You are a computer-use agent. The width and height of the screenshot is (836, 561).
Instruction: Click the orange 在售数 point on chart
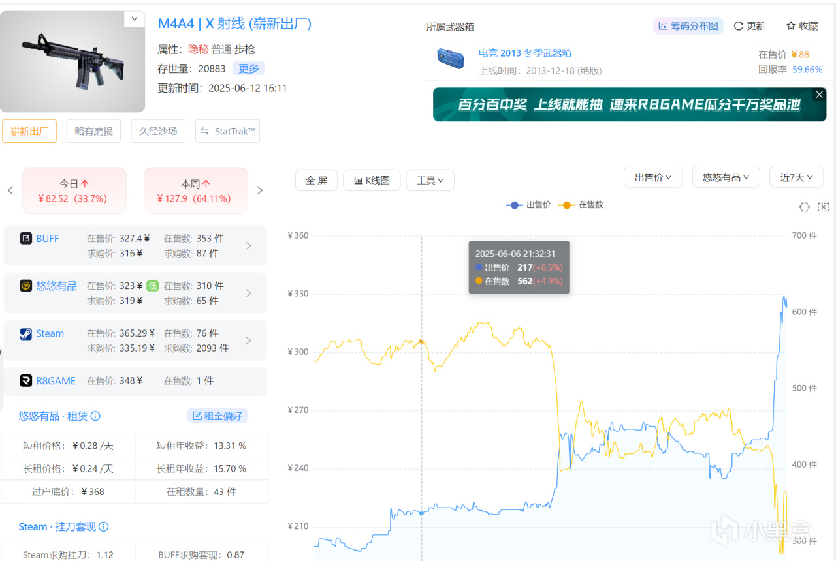tap(421, 341)
